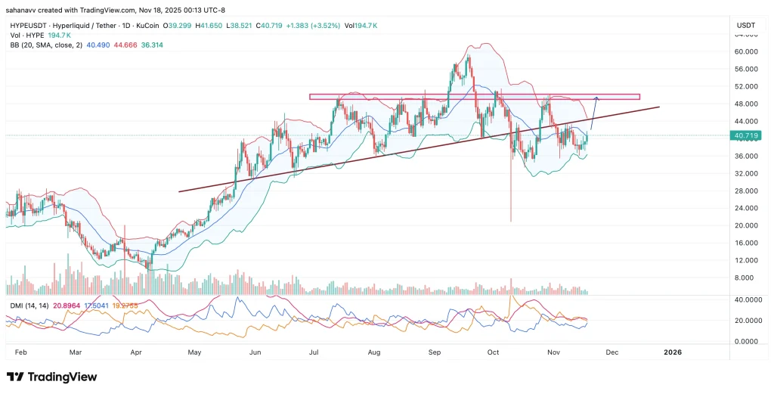Click the blue projection arrow tip
Viewport: 774px width, 394px height.
(x=597, y=98)
